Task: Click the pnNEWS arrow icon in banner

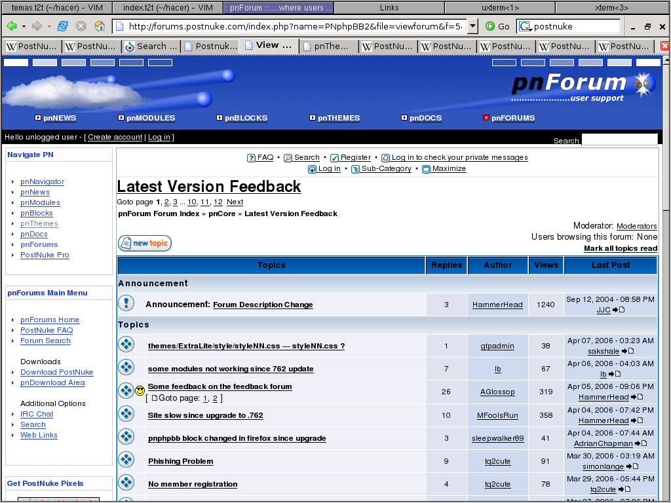Action: [x=38, y=118]
